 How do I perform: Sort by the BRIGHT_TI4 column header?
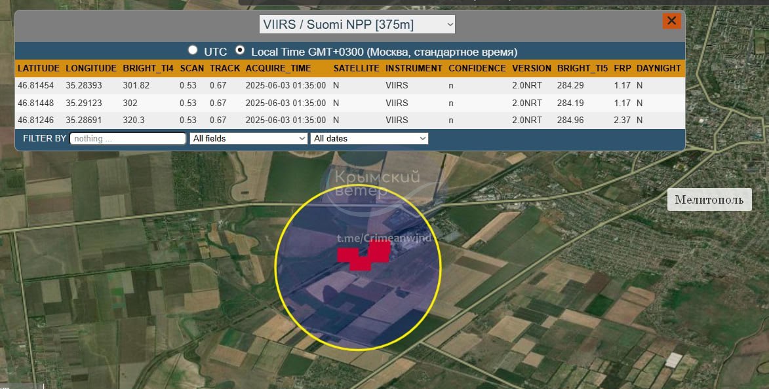tap(148, 68)
